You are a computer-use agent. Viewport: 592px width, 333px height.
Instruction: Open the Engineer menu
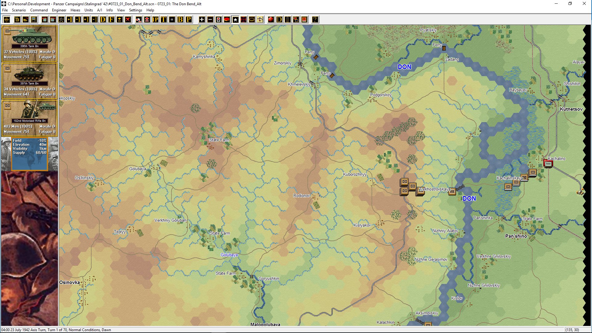pyautogui.click(x=59, y=10)
